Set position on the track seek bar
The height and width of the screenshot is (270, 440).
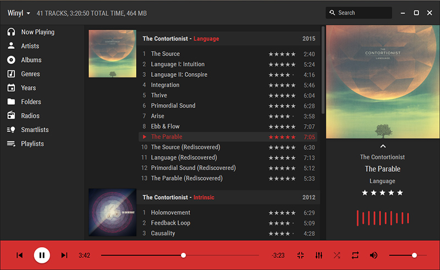tap(180, 255)
